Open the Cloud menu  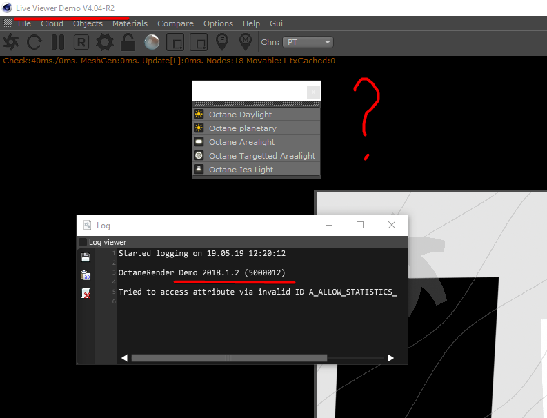click(52, 23)
